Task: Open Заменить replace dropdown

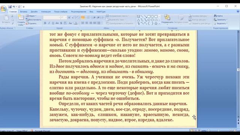Action: (x=220, y=19)
